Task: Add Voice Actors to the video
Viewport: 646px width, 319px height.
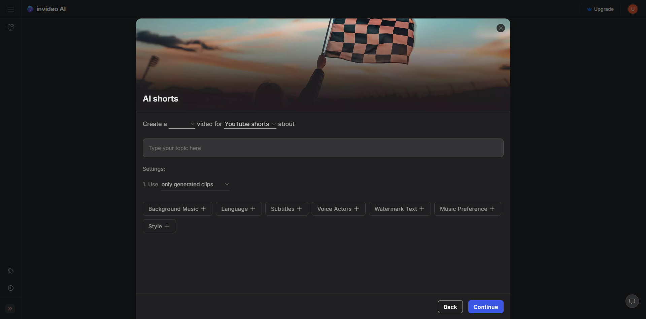Action: 338,208
